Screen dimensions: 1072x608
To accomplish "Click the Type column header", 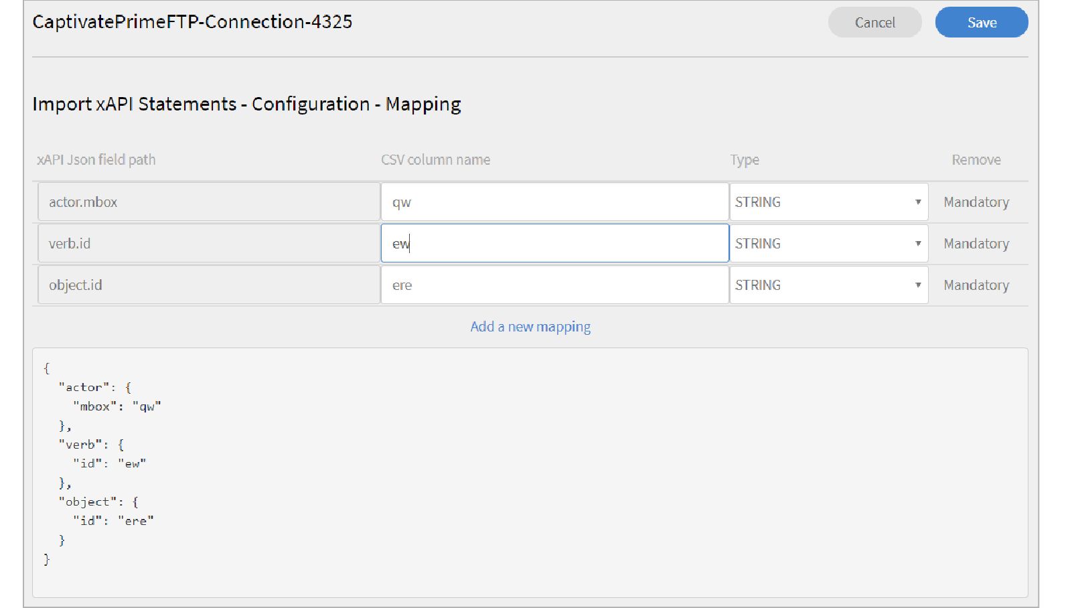I will tap(745, 160).
